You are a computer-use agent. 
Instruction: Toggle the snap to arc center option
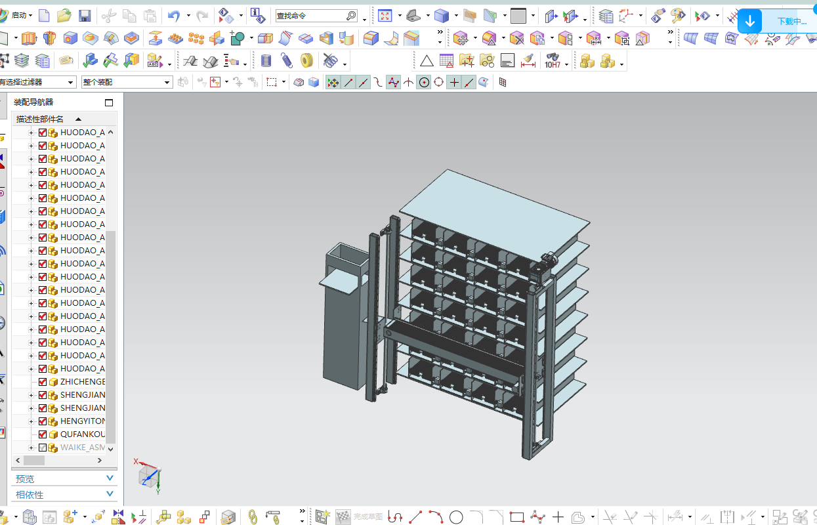point(424,82)
